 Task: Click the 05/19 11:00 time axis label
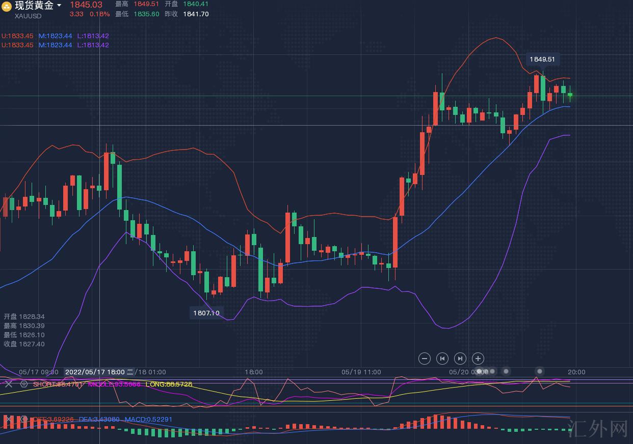(361, 372)
